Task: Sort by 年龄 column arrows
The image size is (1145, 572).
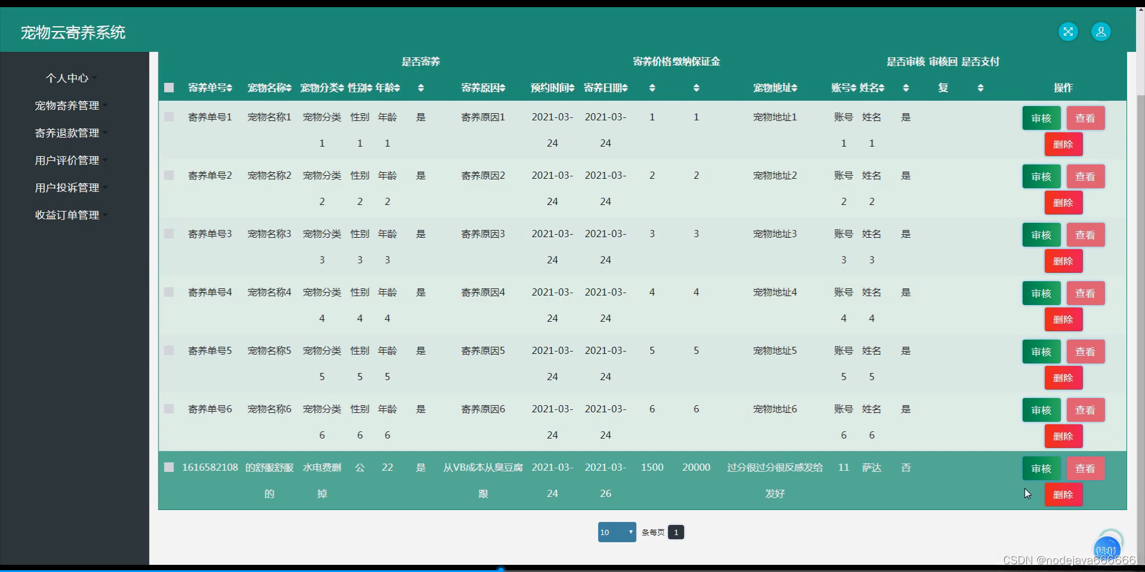Action: [x=397, y=88]
